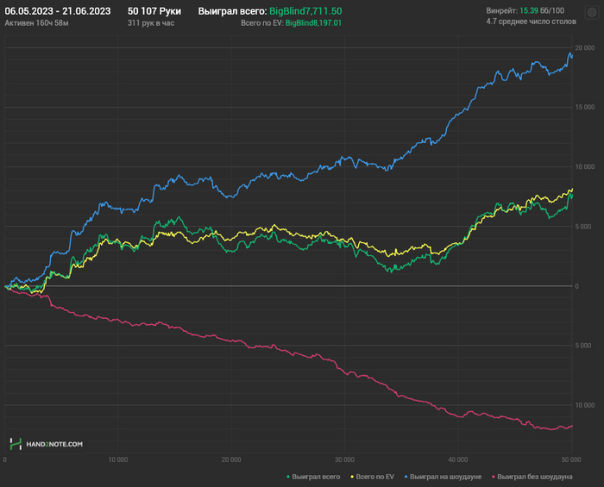Click the EV total value BigBlind8,197.01
This screenshot has width=604, height=487.
[x=313, y=23]
